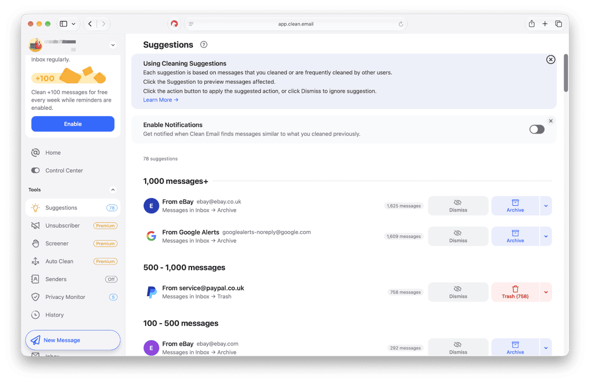Screen dimensions: 590x384
Task: Open the Suggestions help question-mark icon
Action: pyautogui.click(x=203, y=44)
